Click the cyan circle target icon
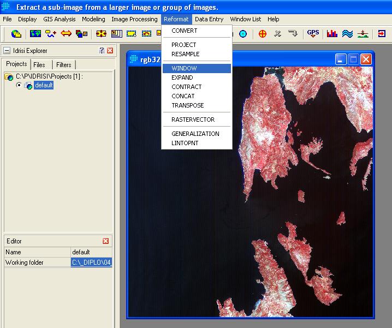 tap(243, 34)
